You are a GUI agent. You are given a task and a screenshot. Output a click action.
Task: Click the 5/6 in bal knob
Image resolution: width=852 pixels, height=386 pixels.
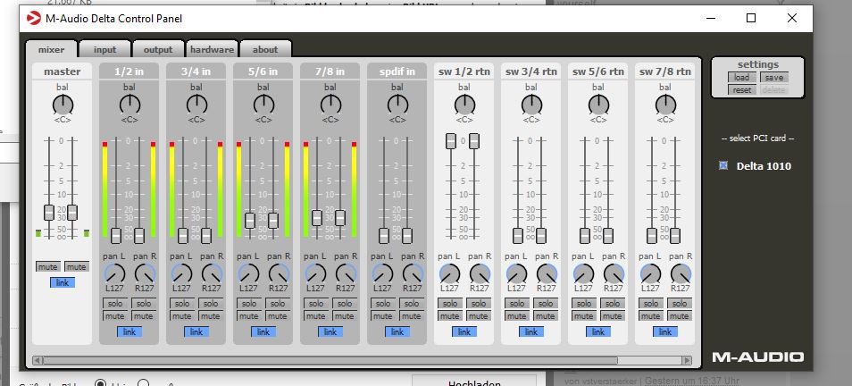coord(263,105)
